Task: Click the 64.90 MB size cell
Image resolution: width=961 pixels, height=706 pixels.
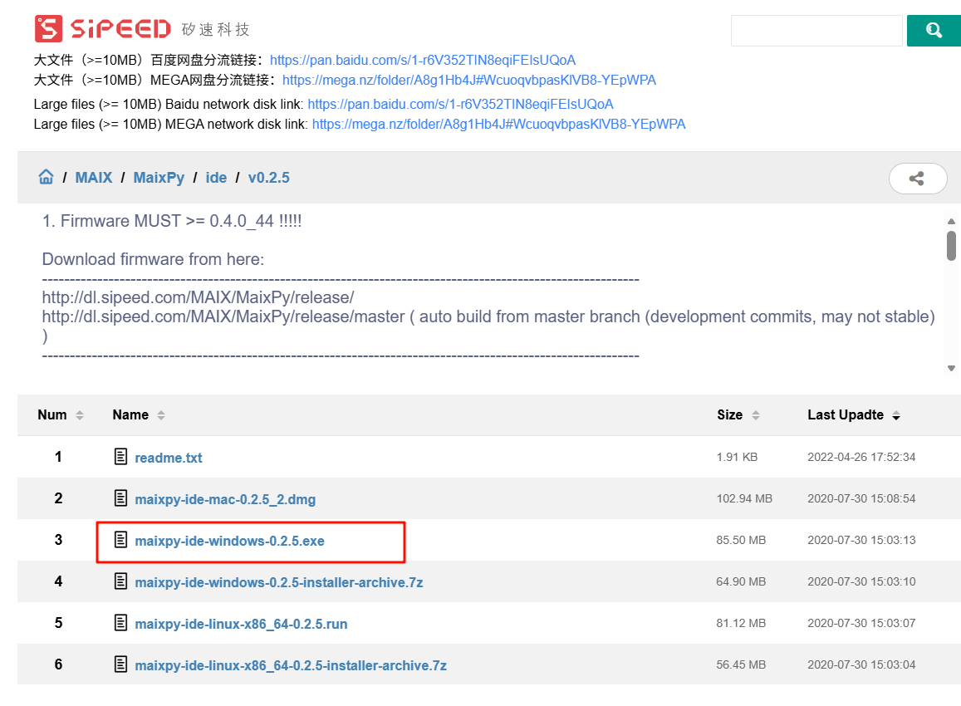Action: tap(741, 581)
